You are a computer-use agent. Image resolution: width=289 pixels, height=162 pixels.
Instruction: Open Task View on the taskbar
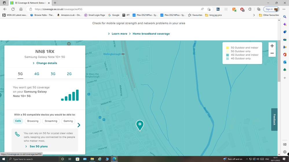point(70,159)
